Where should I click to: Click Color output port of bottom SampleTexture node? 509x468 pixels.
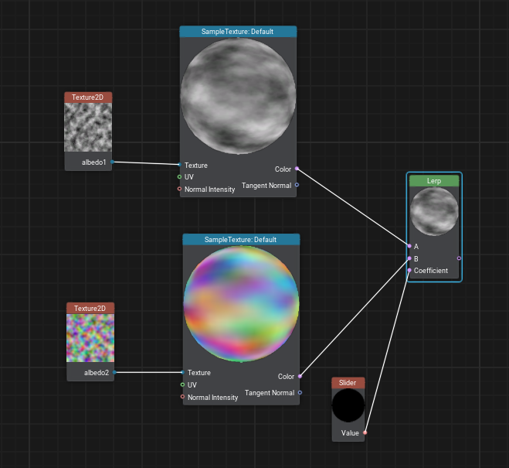(x=300, y=376)
